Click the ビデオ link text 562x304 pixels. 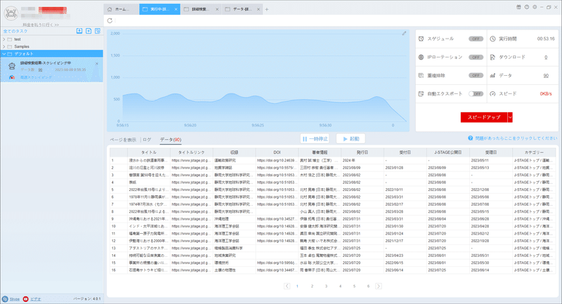(36, 299)
